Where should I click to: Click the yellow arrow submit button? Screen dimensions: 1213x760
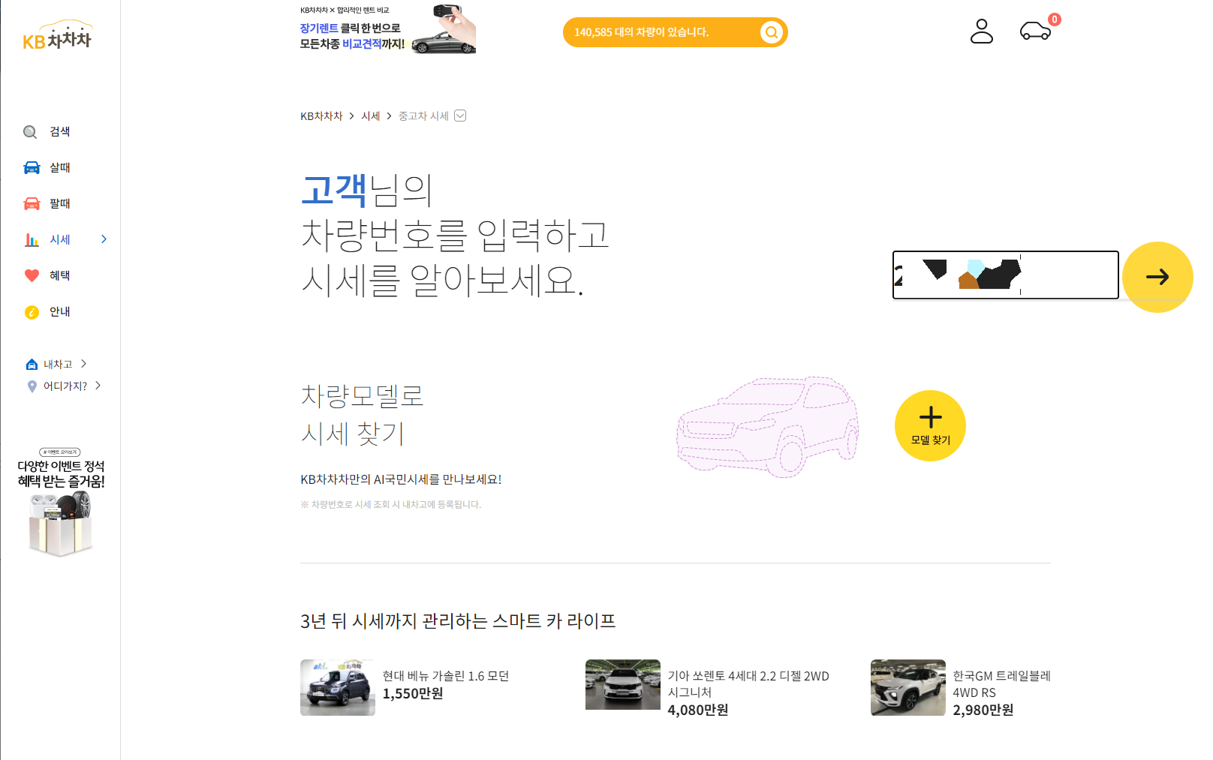(1157, 277)
